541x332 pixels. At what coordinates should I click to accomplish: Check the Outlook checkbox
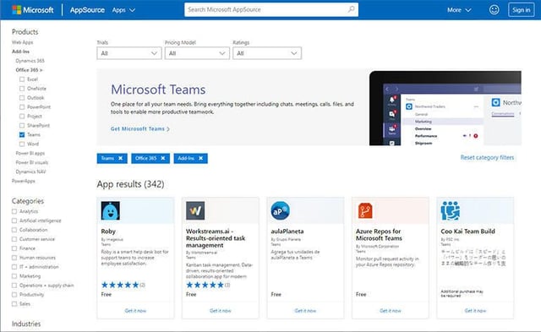click(x=22, y=98)
